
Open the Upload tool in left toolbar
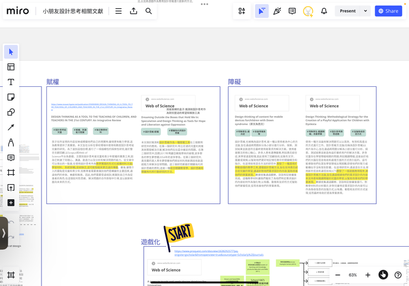coord(11,188)
